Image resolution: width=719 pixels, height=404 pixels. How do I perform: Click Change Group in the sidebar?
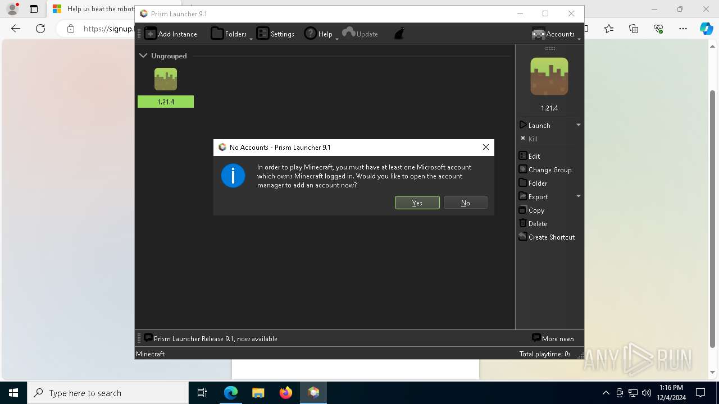[545, 169]
